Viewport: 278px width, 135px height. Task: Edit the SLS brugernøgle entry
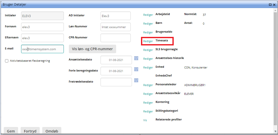(x=148, y=50)
